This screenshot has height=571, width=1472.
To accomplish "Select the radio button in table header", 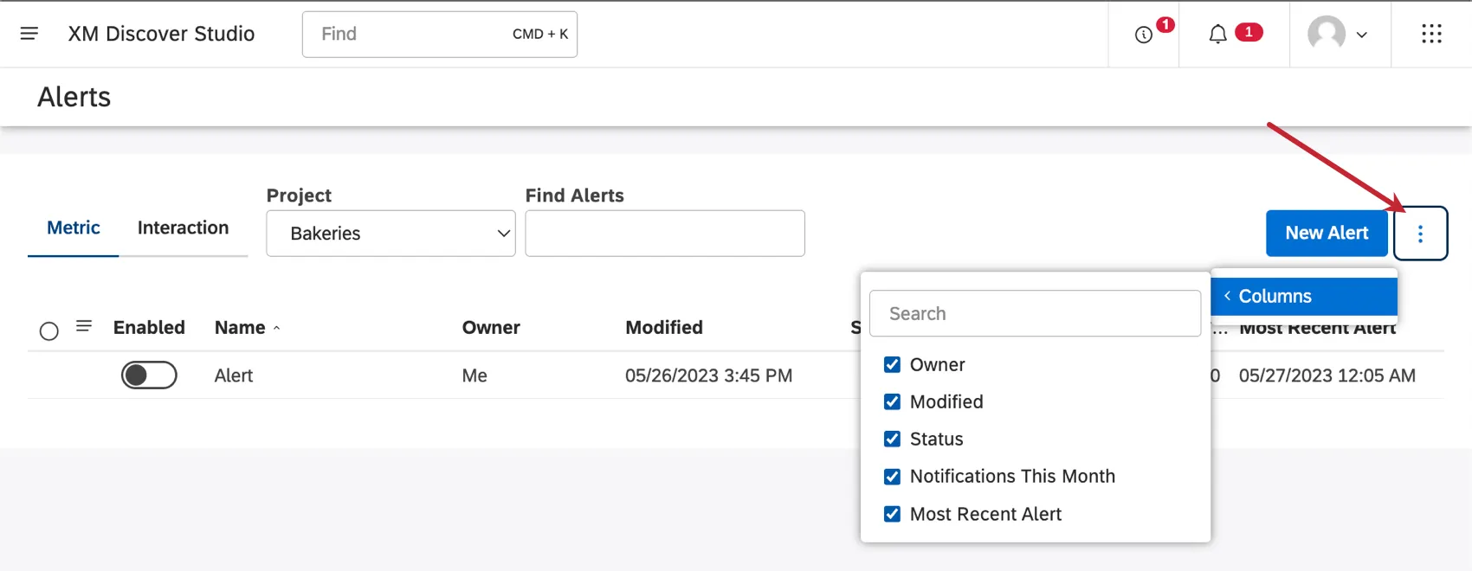I will click(x=49, y=331).
